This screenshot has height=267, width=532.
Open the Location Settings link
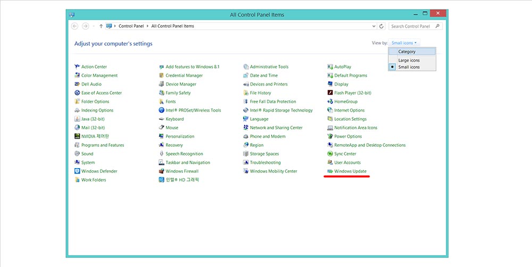[350, 119]
